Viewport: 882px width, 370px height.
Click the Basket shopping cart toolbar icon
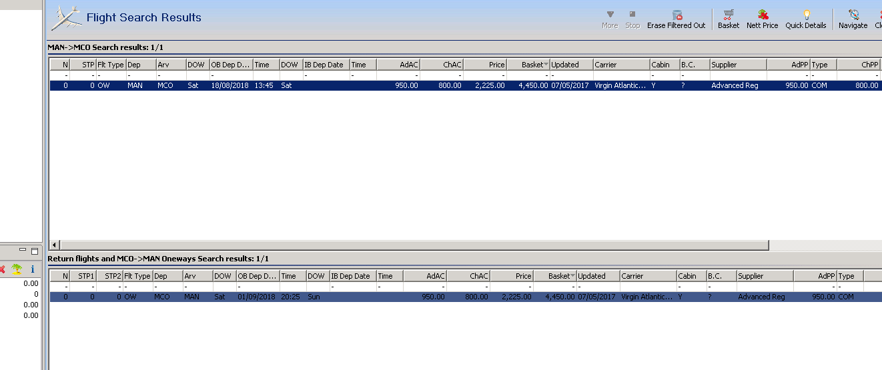coord(729,19)
